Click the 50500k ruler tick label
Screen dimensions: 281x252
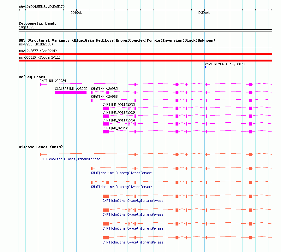click(x=204, y=13)
